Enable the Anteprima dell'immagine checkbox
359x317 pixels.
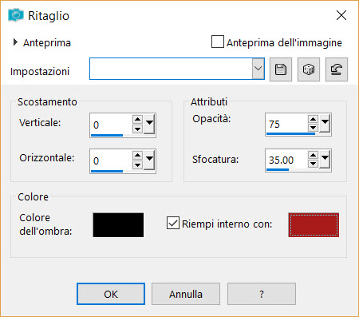[218, 42]
